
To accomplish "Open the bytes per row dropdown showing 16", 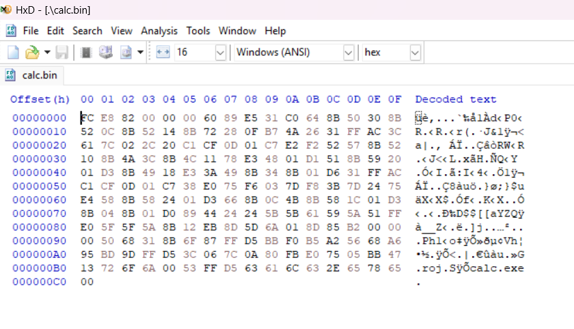I will (x=220, y=53).
